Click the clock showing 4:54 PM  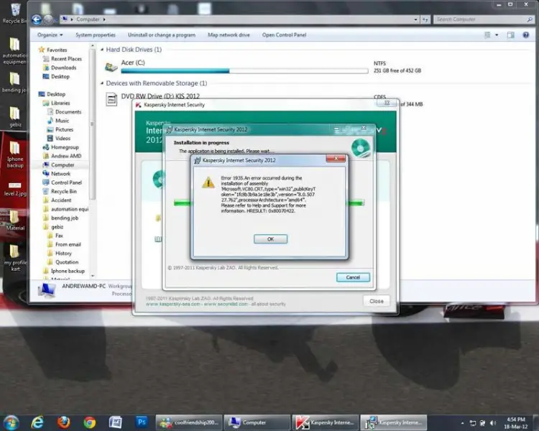point(516,423)
